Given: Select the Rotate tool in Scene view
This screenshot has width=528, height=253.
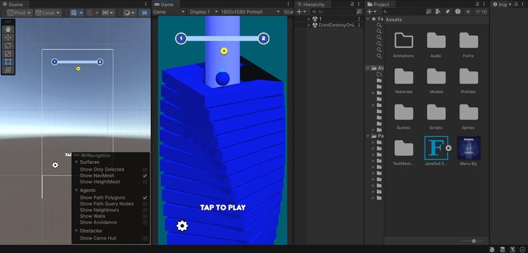Looking at the screenshot, I should [8, 45].
